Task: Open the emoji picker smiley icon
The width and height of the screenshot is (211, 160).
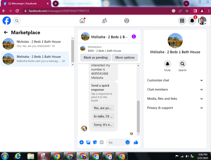Action: (x=127, y=142)
